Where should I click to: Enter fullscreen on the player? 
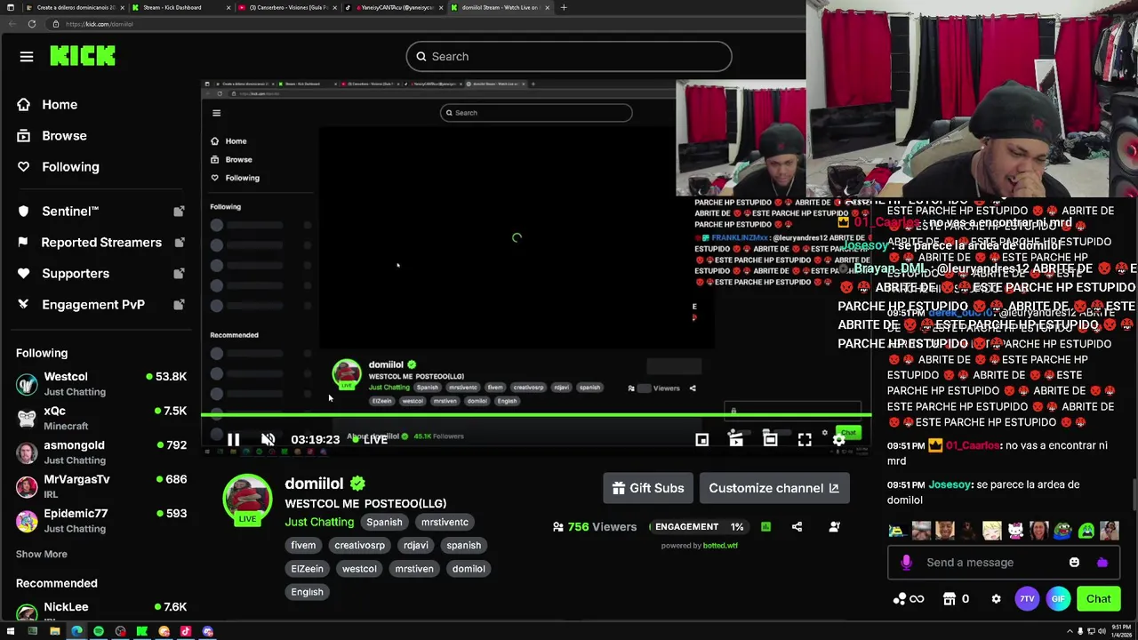point(805,439)
